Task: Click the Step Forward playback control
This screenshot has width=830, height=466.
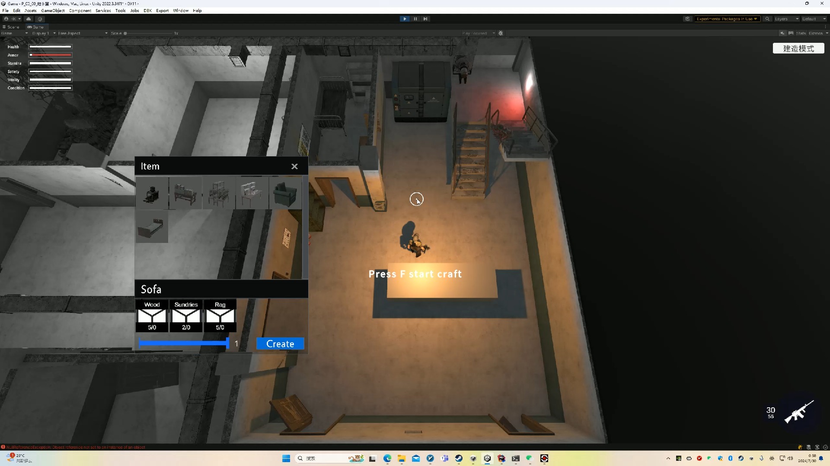Action: click(x=425, y=19)
